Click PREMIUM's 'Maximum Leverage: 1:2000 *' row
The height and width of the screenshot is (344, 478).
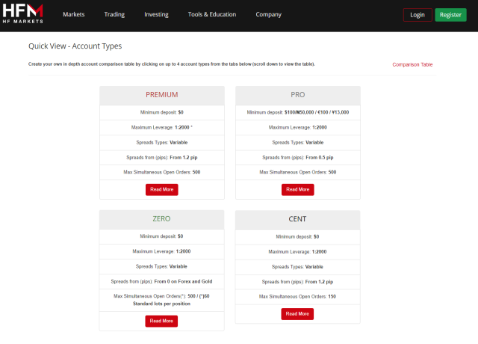pos(162,128)
